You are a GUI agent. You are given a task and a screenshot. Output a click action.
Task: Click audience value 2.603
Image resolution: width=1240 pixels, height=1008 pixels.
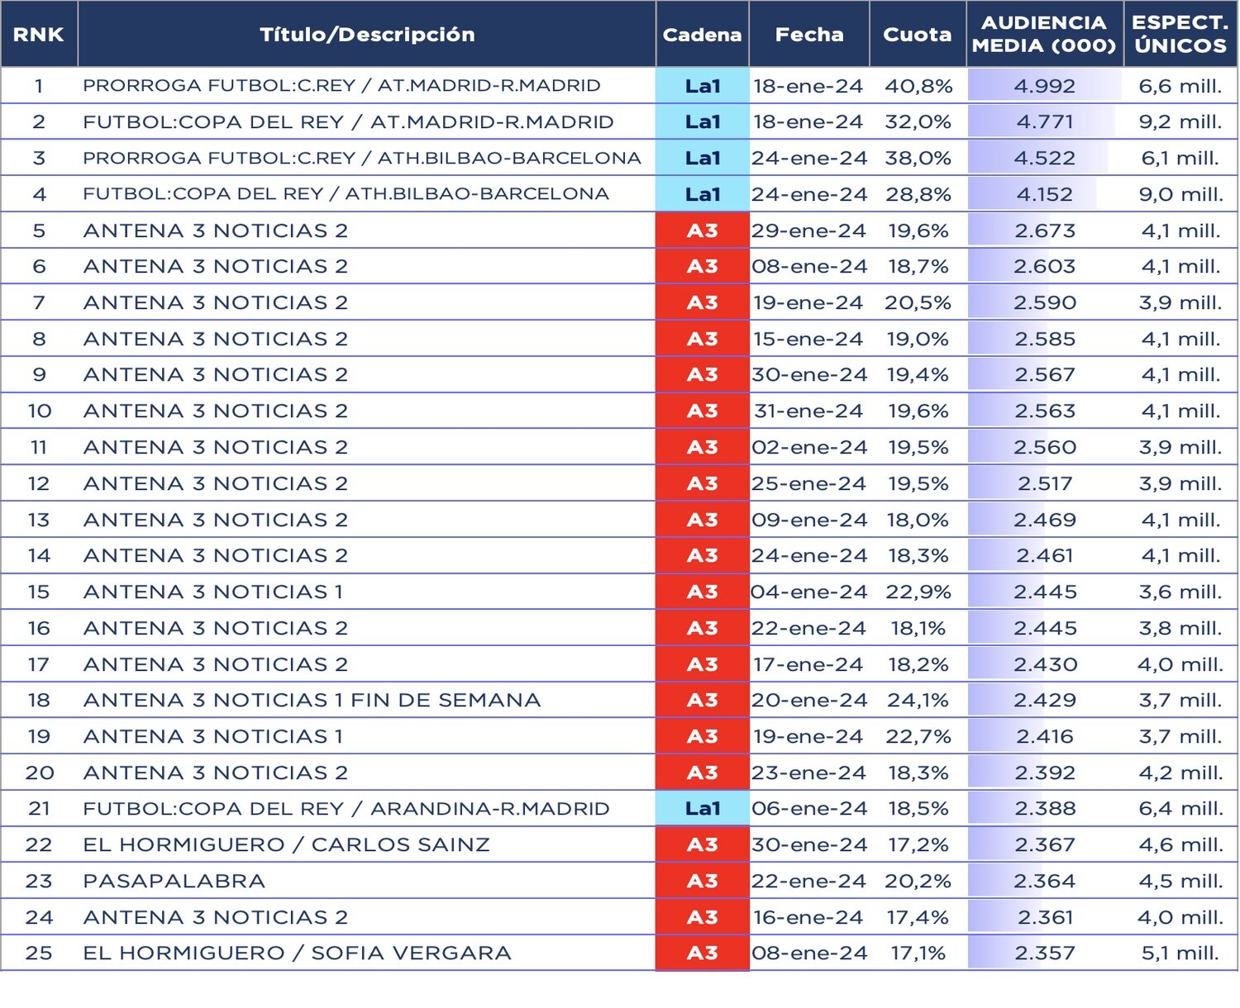[1045, 266]
